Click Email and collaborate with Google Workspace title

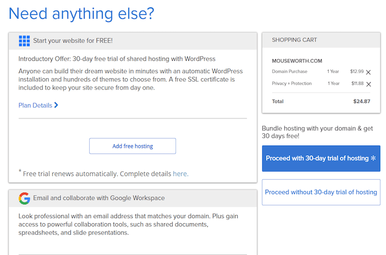(99, 198)
